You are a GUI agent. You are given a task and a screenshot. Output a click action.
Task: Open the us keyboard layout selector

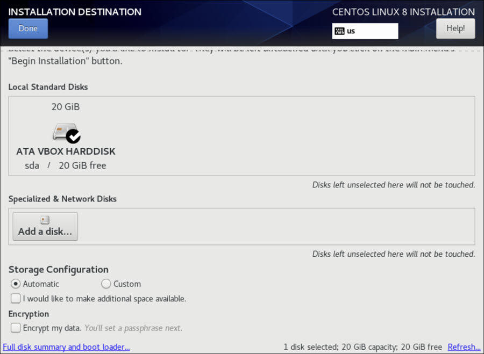point(365,31)
